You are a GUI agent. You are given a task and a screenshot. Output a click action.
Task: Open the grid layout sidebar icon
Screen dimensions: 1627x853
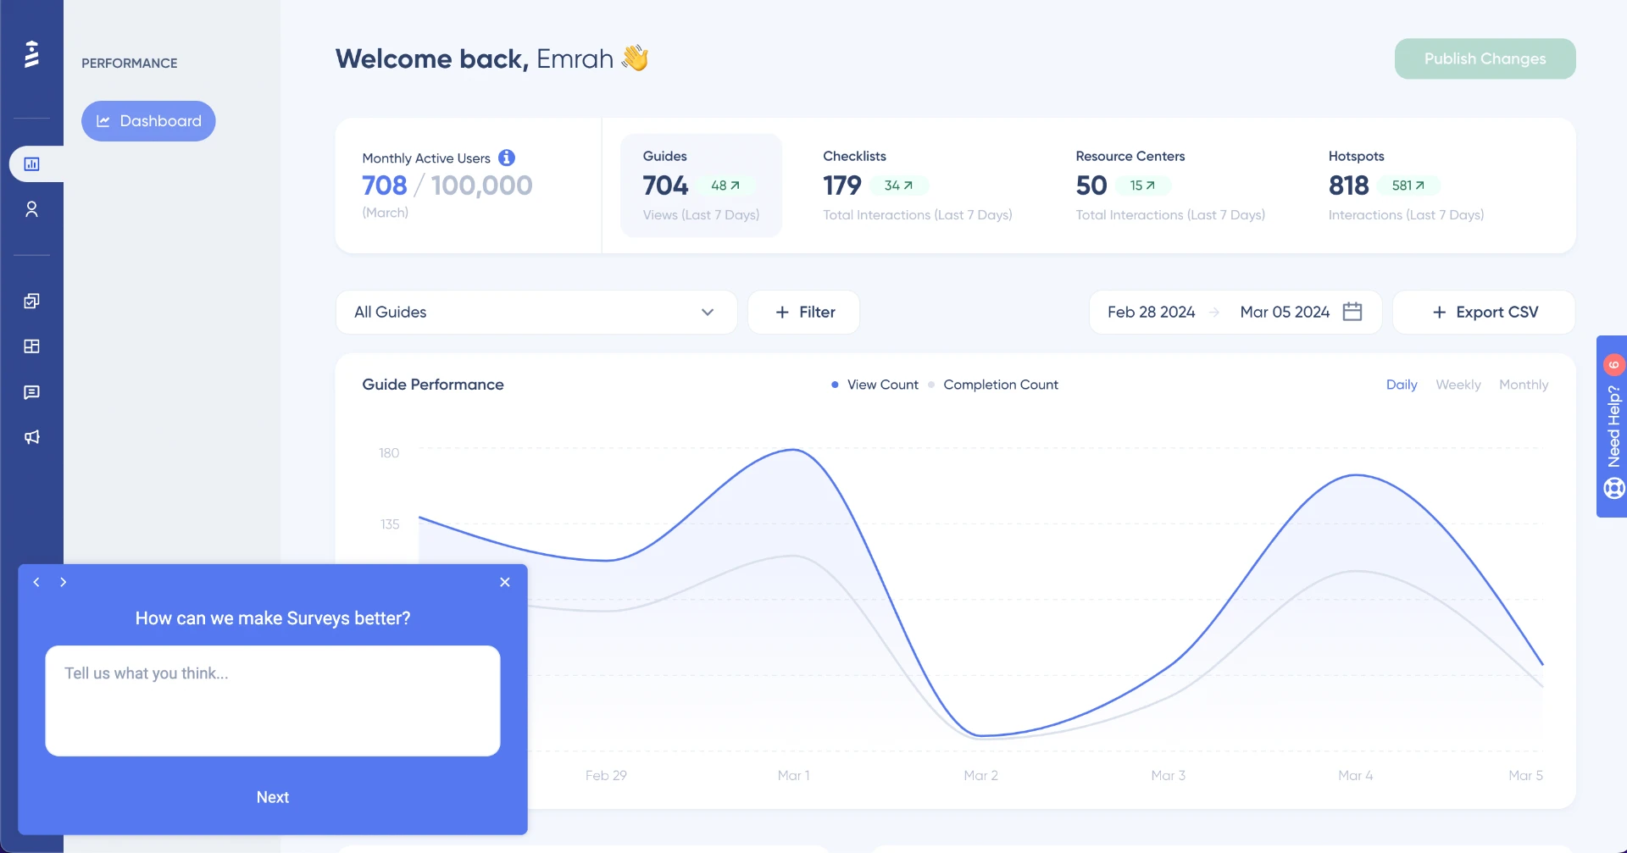[32, 346]
